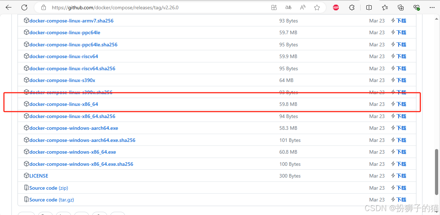Click package icon beside docker-compose-linux-x86_64
The image size is (440, 215).
click(26, 104)
